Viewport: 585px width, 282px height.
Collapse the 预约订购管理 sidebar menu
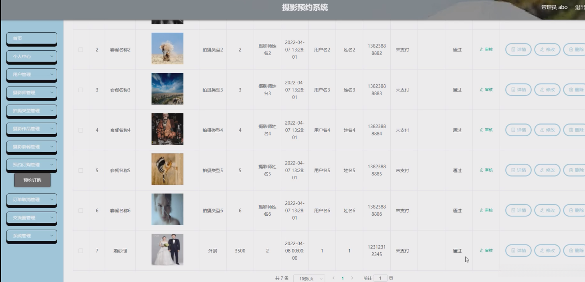tap(32, 165)
